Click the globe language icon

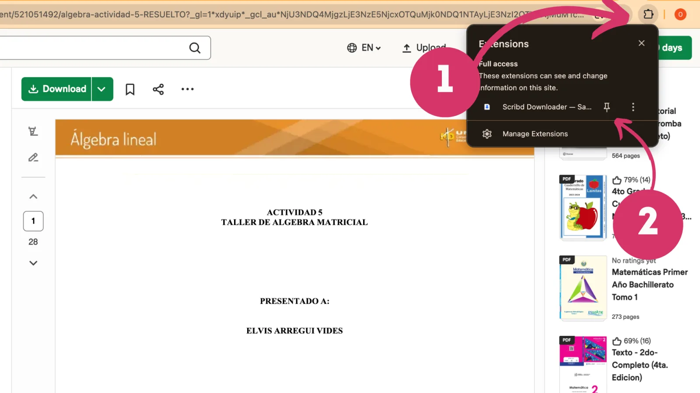pos(352,48)
